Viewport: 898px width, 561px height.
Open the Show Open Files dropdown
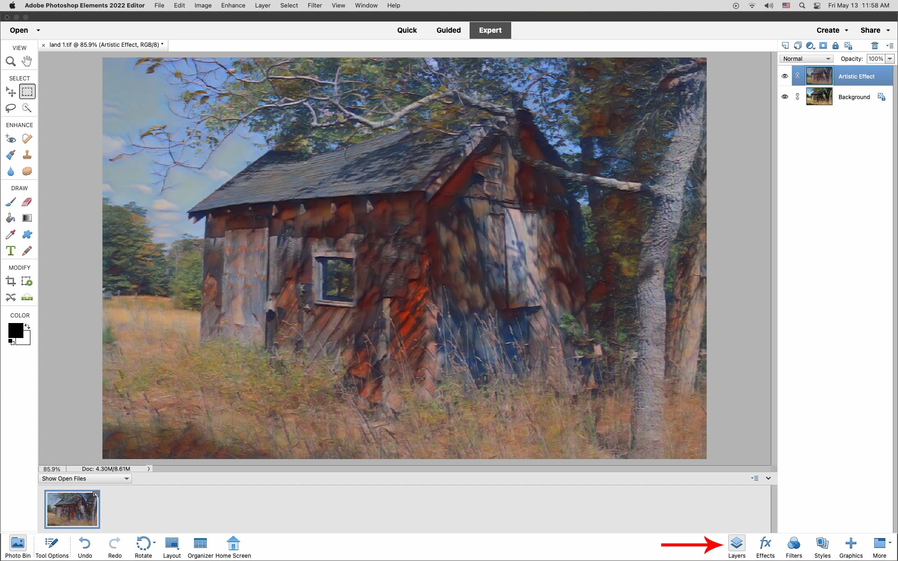tap(85, 479)
